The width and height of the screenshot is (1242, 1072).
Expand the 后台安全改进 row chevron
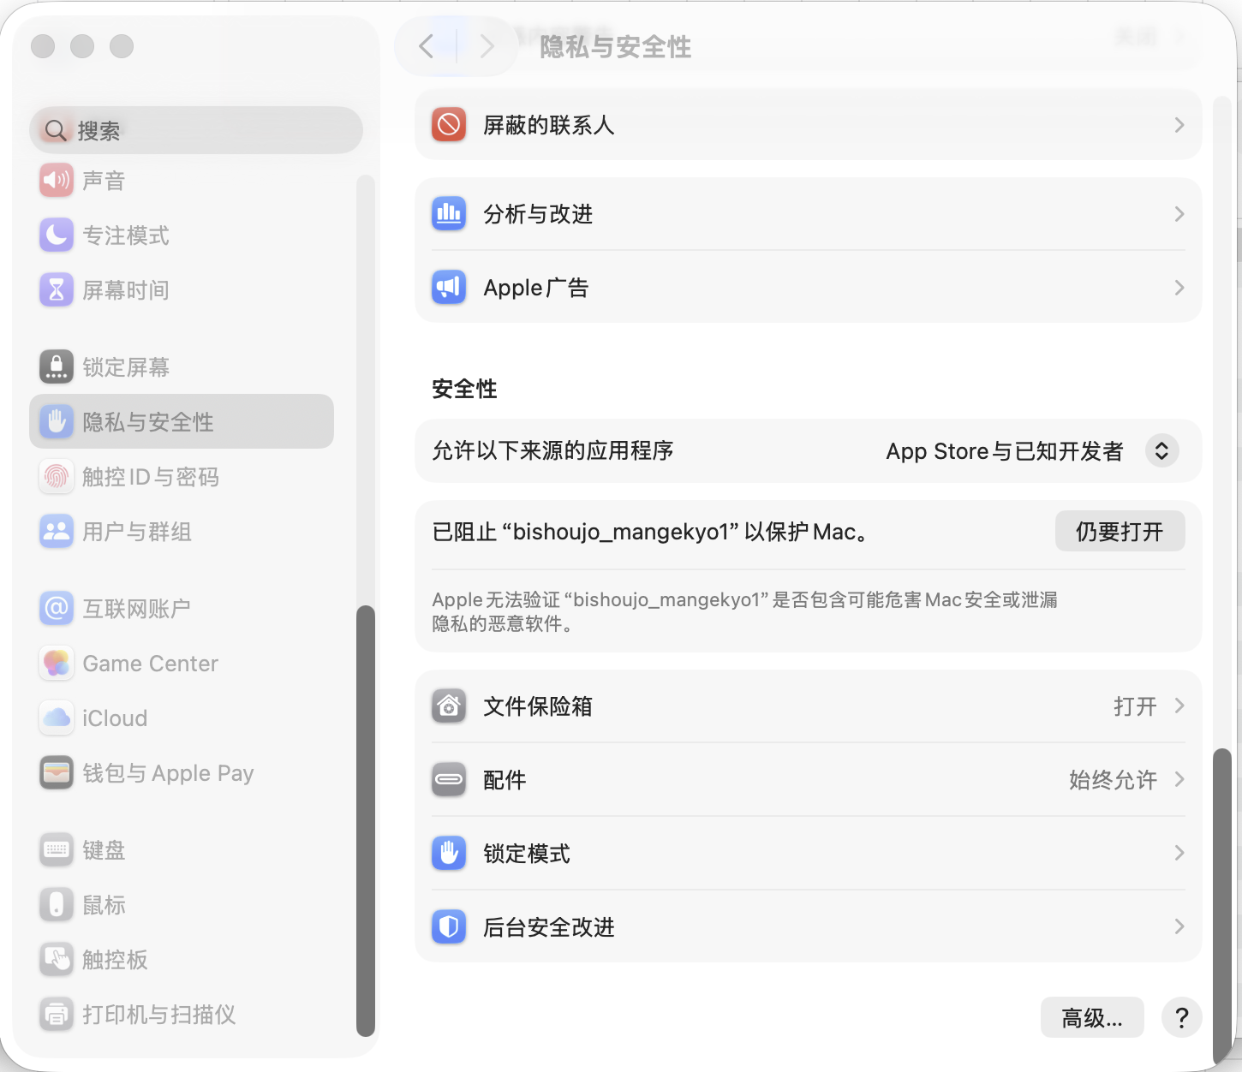(1179, 926)
